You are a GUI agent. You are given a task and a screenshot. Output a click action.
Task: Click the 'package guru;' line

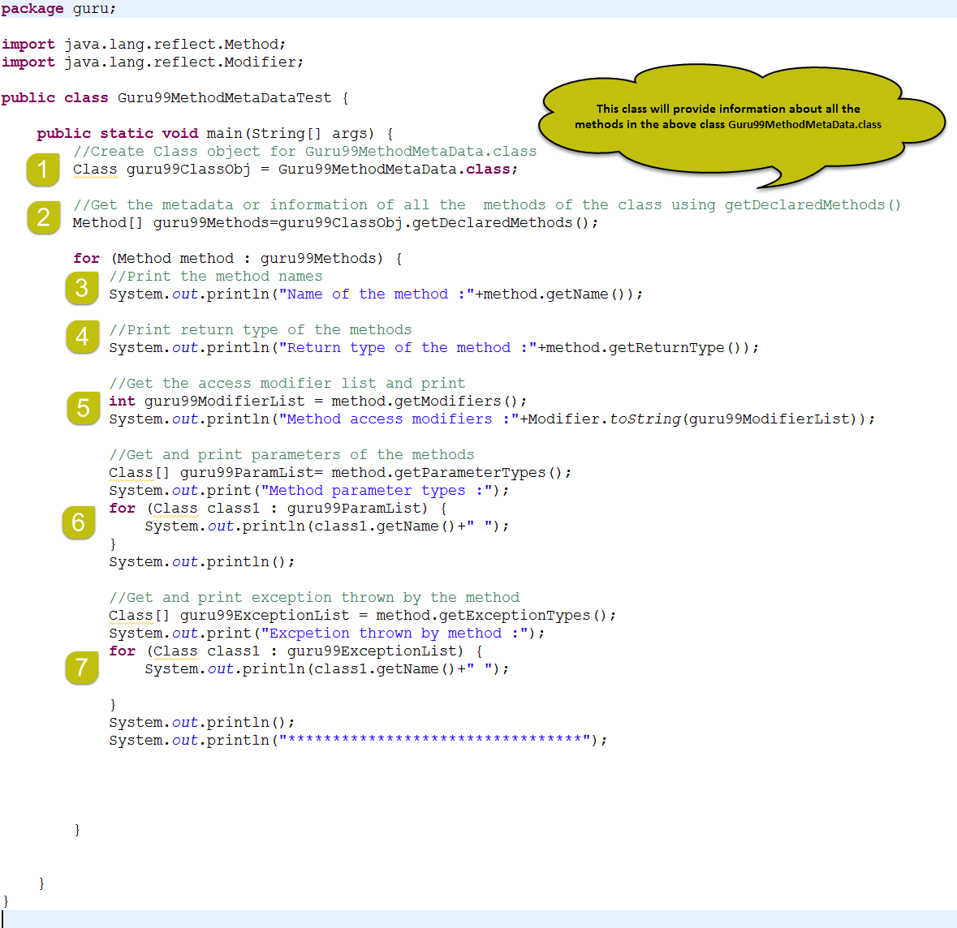click(58, 9)
